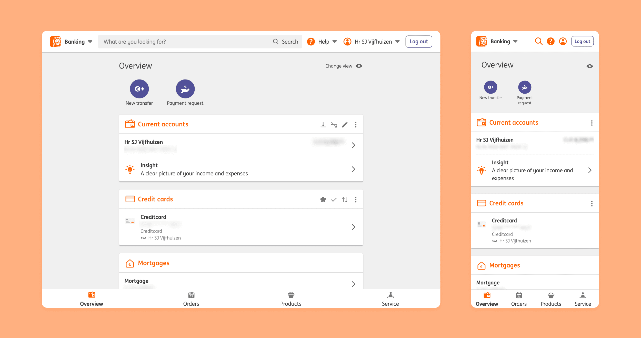Select the Overview tab in desktop bottom bar

[92, 299]
